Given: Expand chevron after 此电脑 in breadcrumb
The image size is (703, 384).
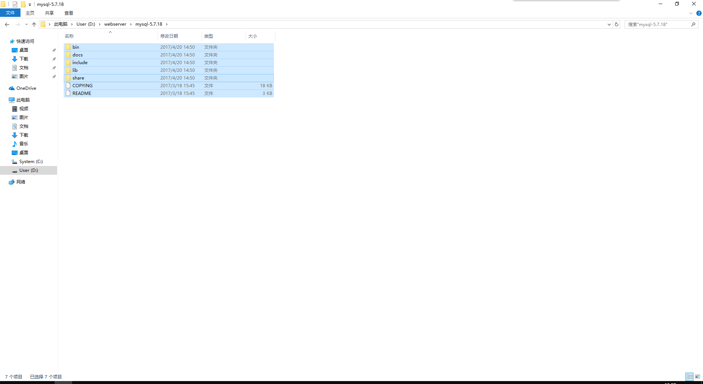Looking at the screenshot, I should (72, 24).
